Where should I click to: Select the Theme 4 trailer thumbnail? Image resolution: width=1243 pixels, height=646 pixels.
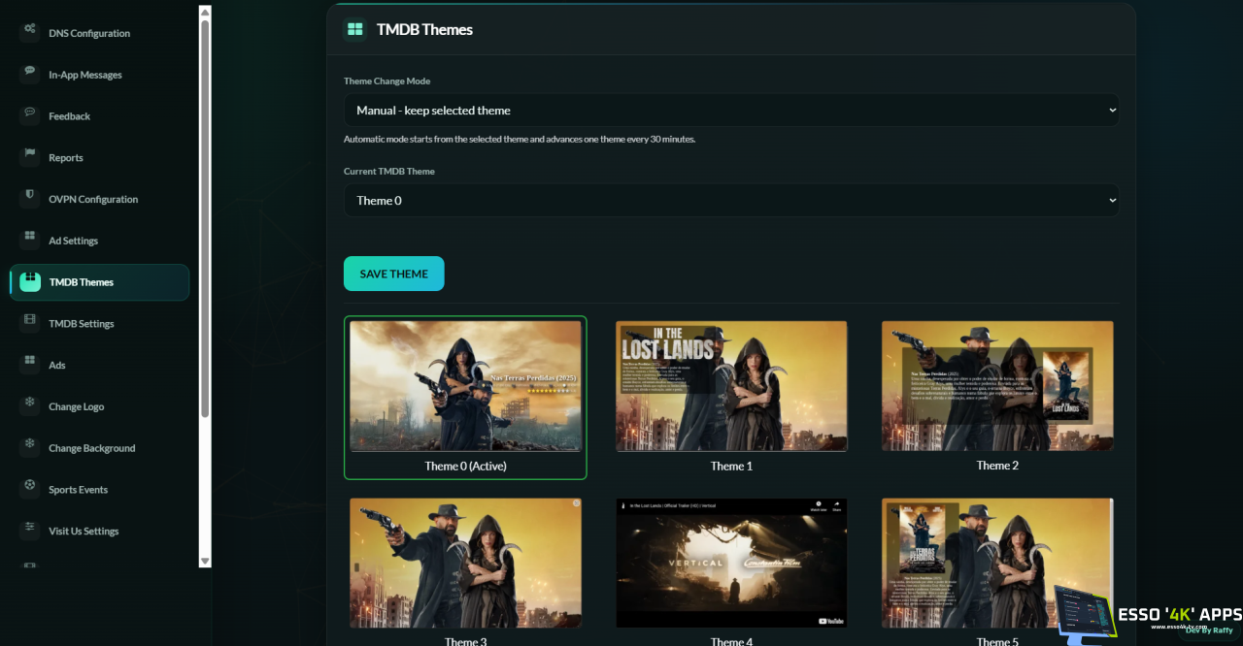tap(731, 564)
